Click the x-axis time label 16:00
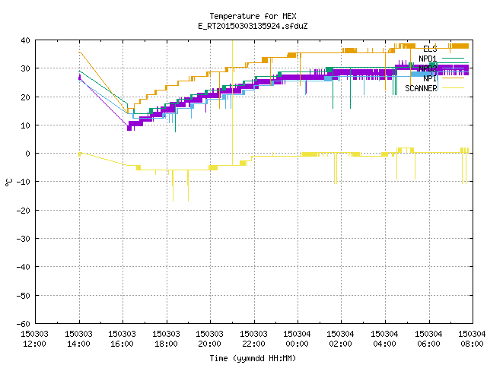487x365 pixels. (x=122, y=344)
